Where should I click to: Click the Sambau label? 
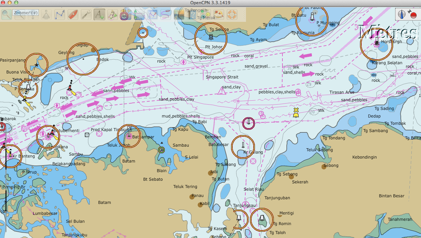coord(181,145)
